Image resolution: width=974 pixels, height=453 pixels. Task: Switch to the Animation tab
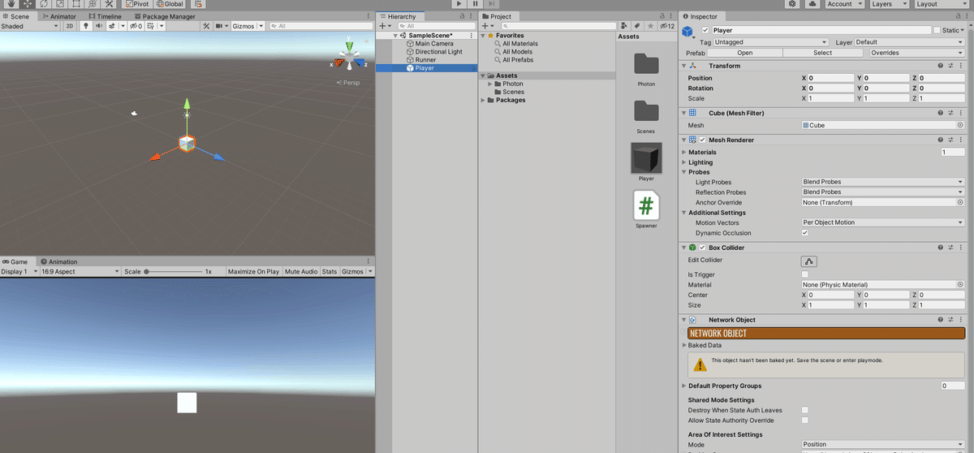(x=58, y=262)
